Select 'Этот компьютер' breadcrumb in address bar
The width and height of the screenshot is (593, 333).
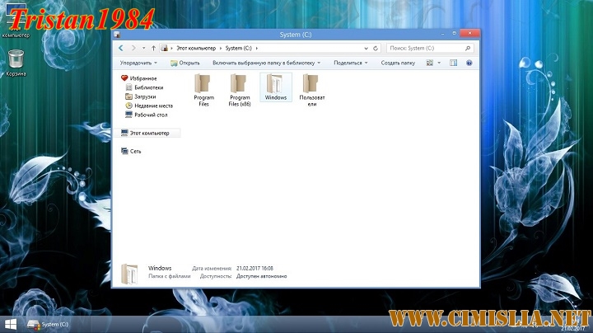[196, 48]
